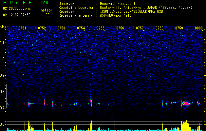Click the "Observer" field label
Image resolution: width=206 pixels, height=131 pixels.
coord(66,4)
